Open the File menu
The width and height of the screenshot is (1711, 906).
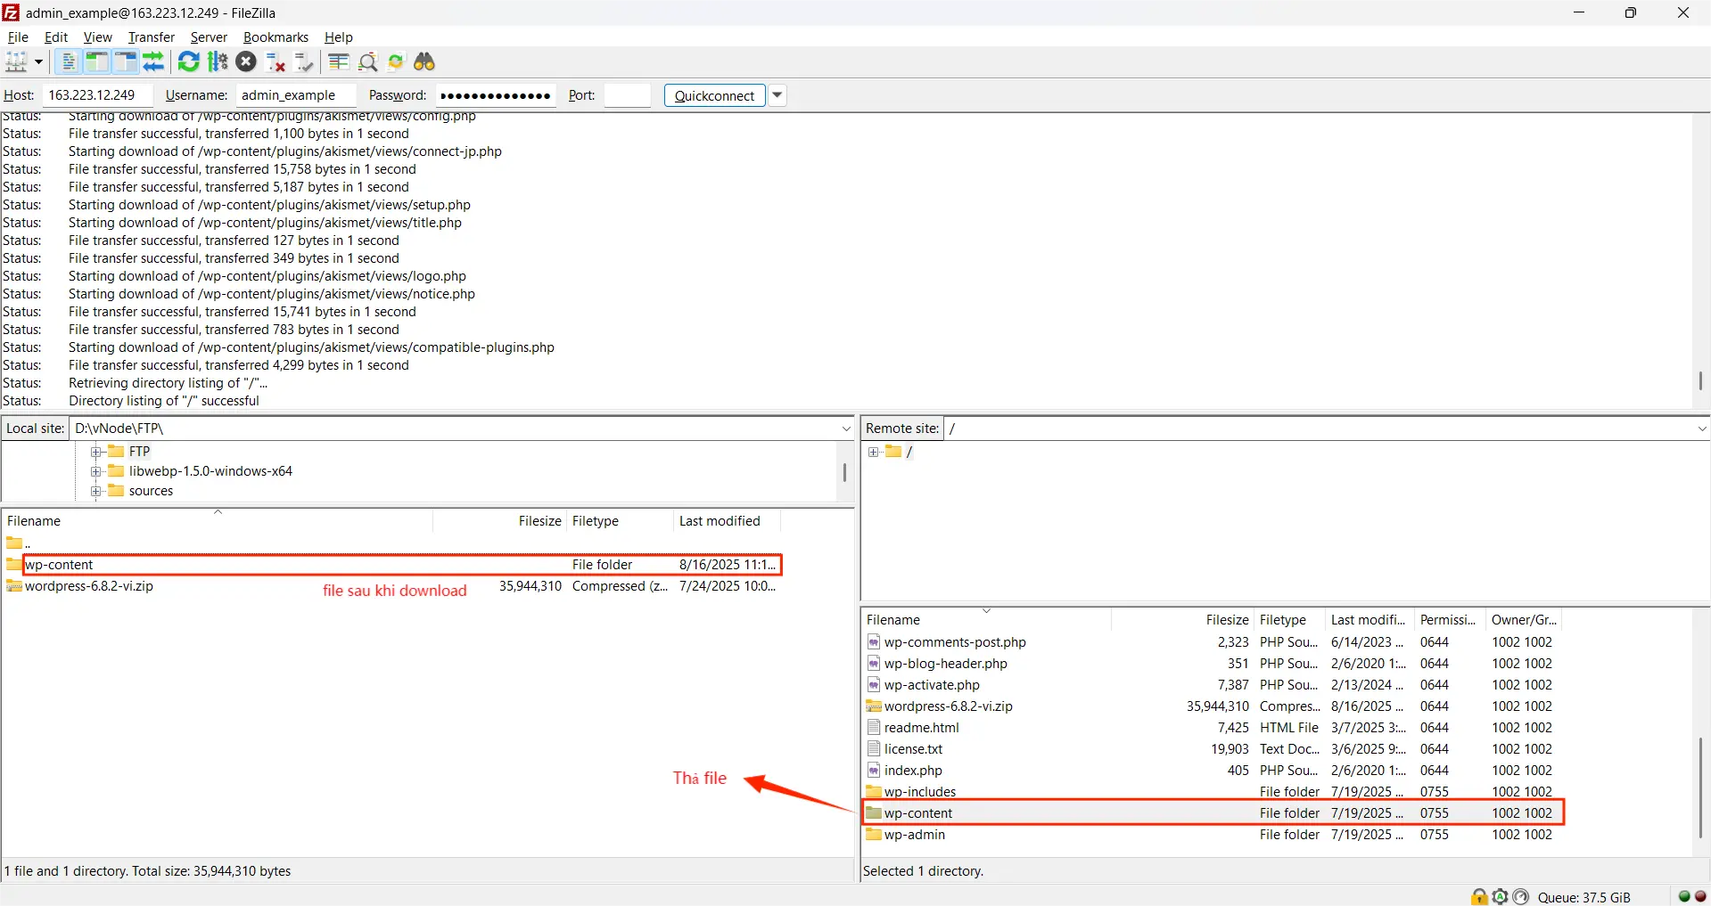pos(18,37)
